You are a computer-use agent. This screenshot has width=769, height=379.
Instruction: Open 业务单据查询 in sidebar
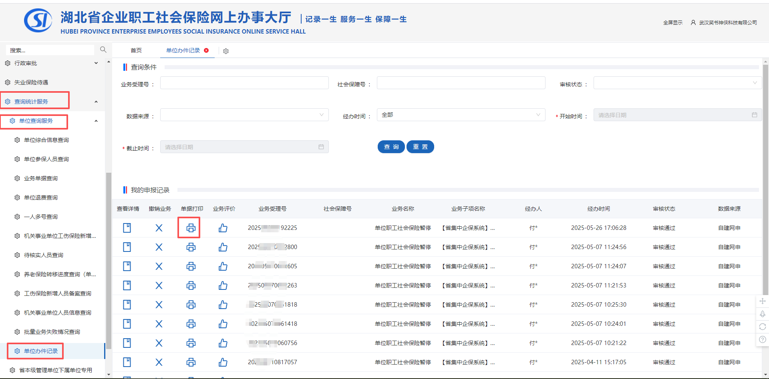[41, 178]
